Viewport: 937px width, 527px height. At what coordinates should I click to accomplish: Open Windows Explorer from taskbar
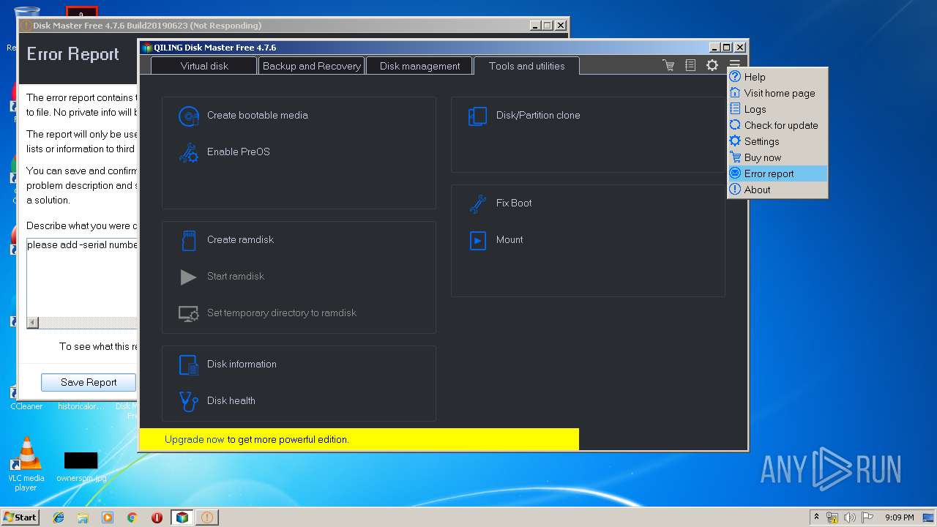[x=83, y=517]
